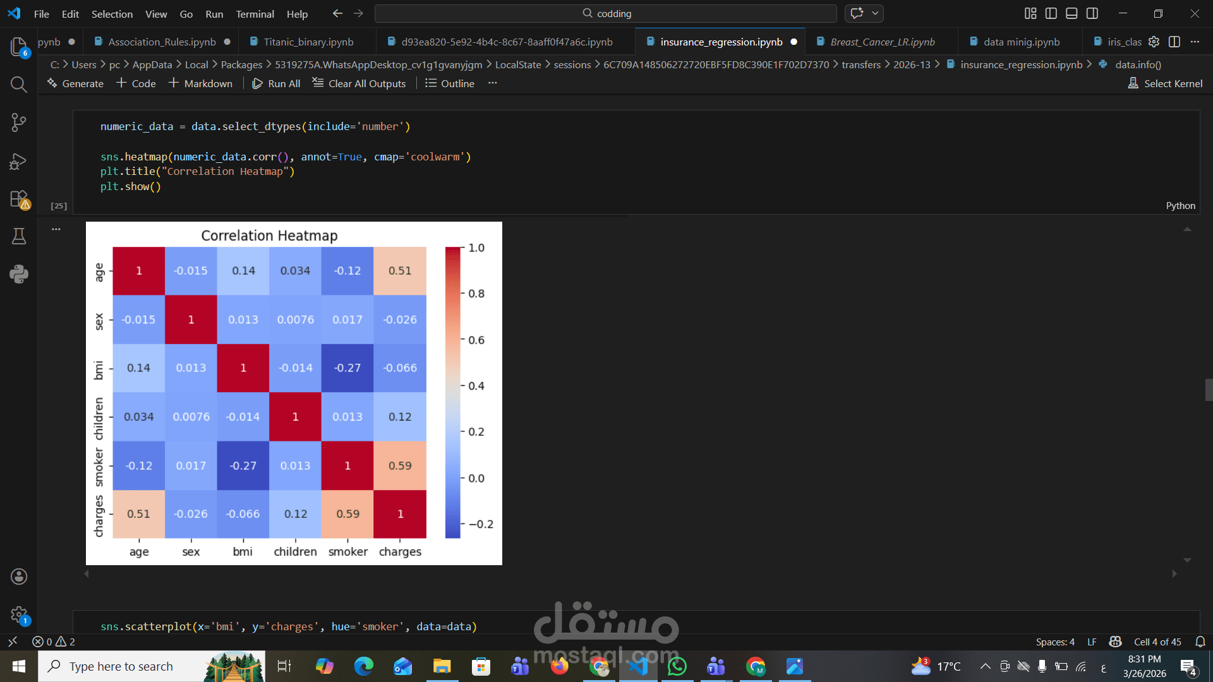This screenshot has width=1213, height=682.
Task: Click the heatmap colorbar scale
Action: click(x=452, y=392)
